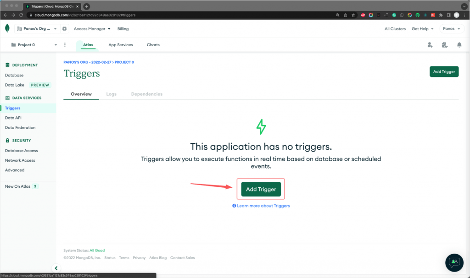Switch to the Atlas tab

[88, 45]
